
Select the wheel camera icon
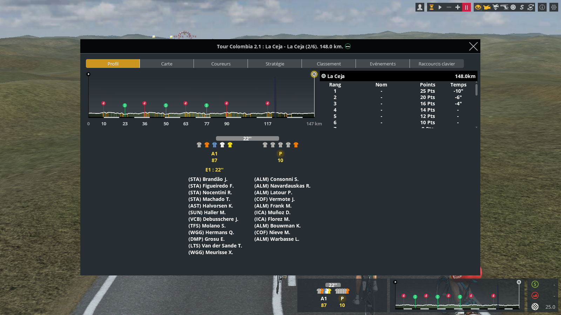[x=513, y=7]
